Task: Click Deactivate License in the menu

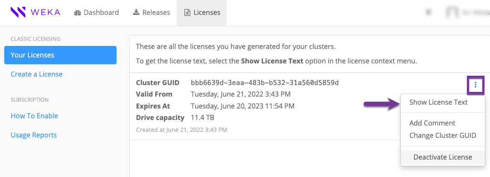Action: click(443, 157)
